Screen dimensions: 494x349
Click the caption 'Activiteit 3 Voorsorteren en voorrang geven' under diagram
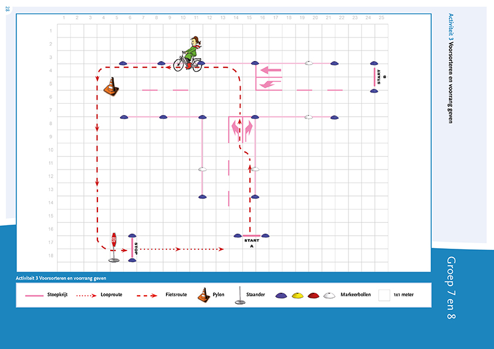point(61,278)
